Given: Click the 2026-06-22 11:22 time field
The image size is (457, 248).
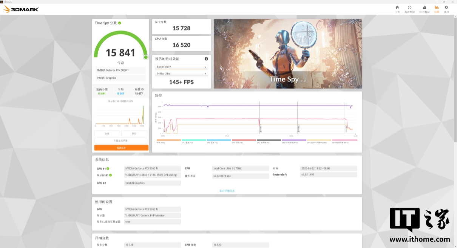Looking at the screenshot, I should coord(329,168).
